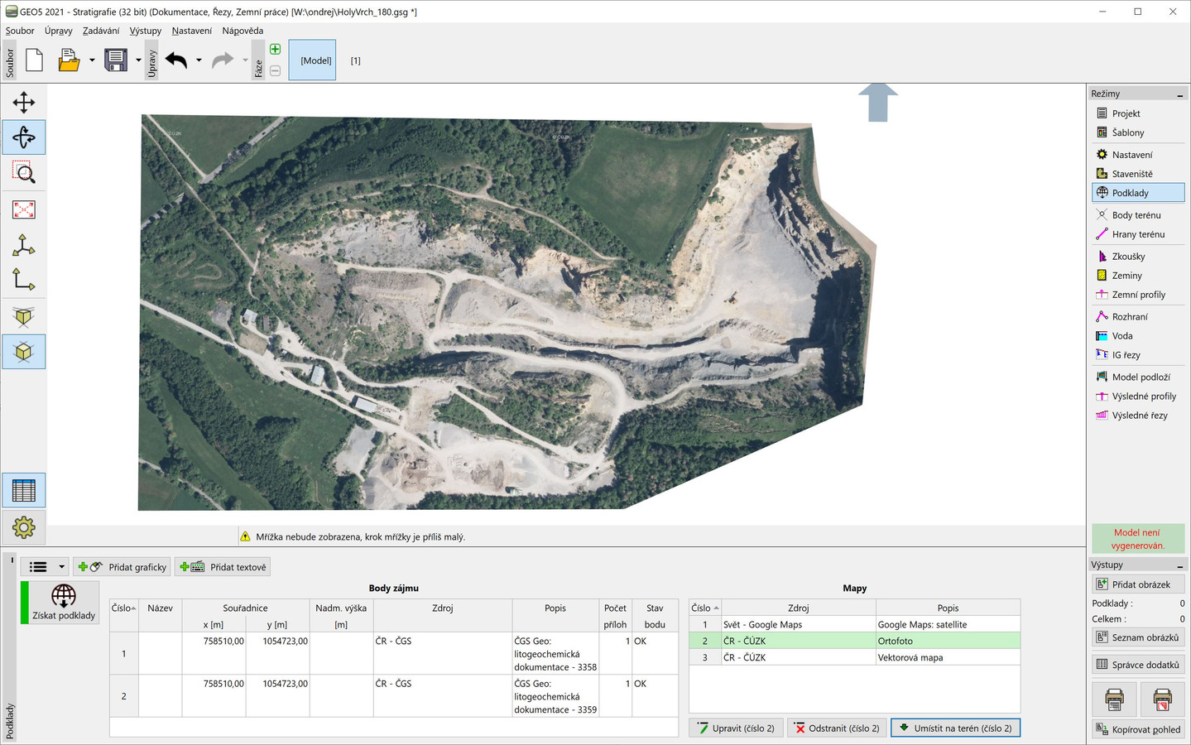Viewport: 1191px width, 745px height.
Task: Expand the open file dropdown arrow
Action: point(92,60)
